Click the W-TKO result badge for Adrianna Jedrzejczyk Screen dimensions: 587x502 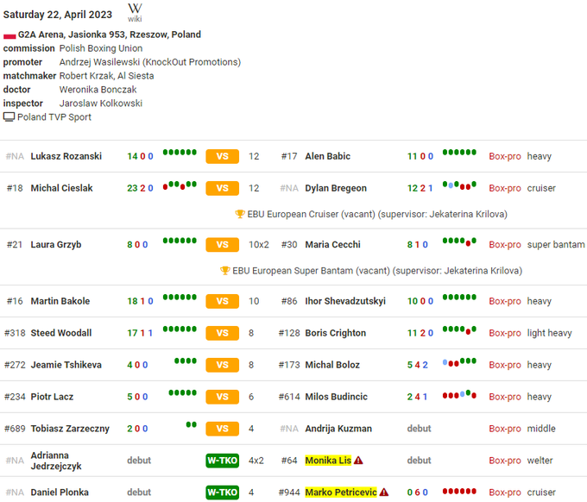[x=222, y=461]
